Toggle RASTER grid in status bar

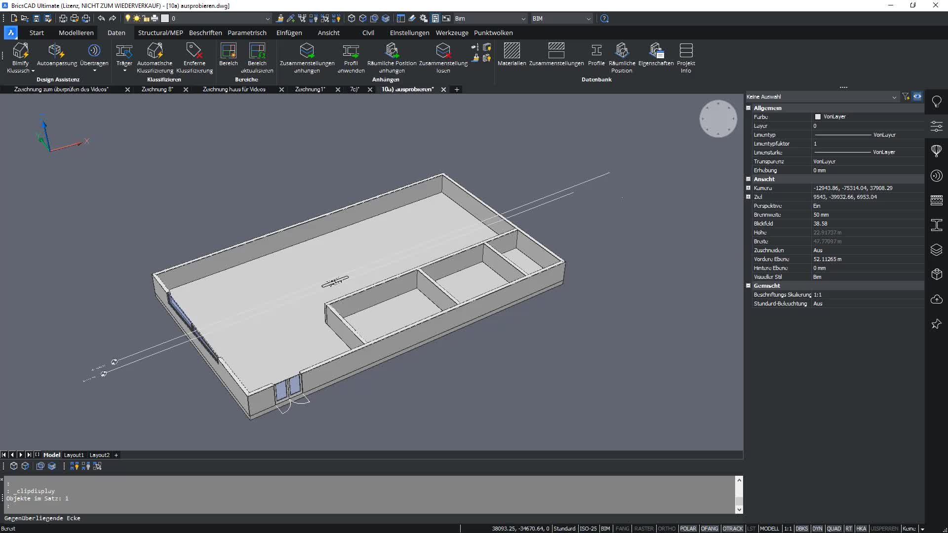(x=643, y=529)
